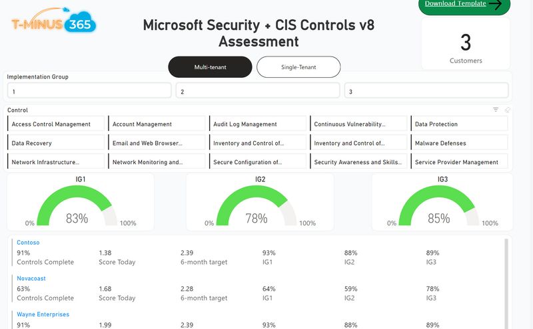Switch to Multi-tenant view
This screenshot has width=533, height=329.
(210, 67)
